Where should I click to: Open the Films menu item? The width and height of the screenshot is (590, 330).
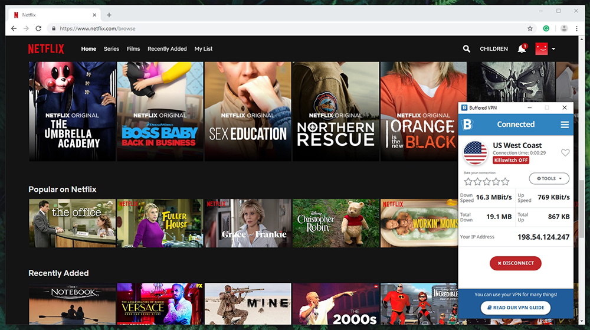pyautogui.click(x=133, y=49)
